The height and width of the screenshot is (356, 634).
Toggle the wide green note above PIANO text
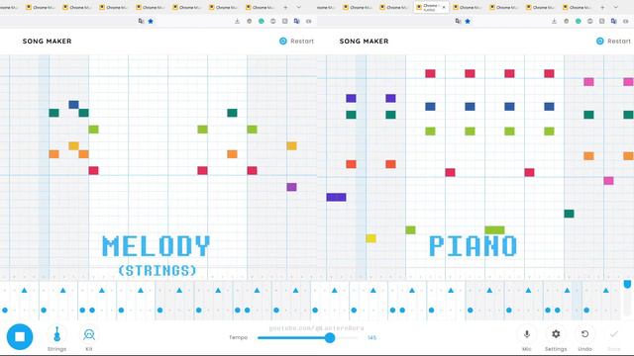(494, 230)
